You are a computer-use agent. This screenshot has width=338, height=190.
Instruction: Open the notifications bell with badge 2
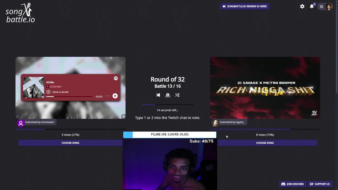[312, 6]
